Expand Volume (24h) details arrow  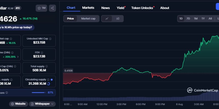pyautogui.click(x=18, y=57)
